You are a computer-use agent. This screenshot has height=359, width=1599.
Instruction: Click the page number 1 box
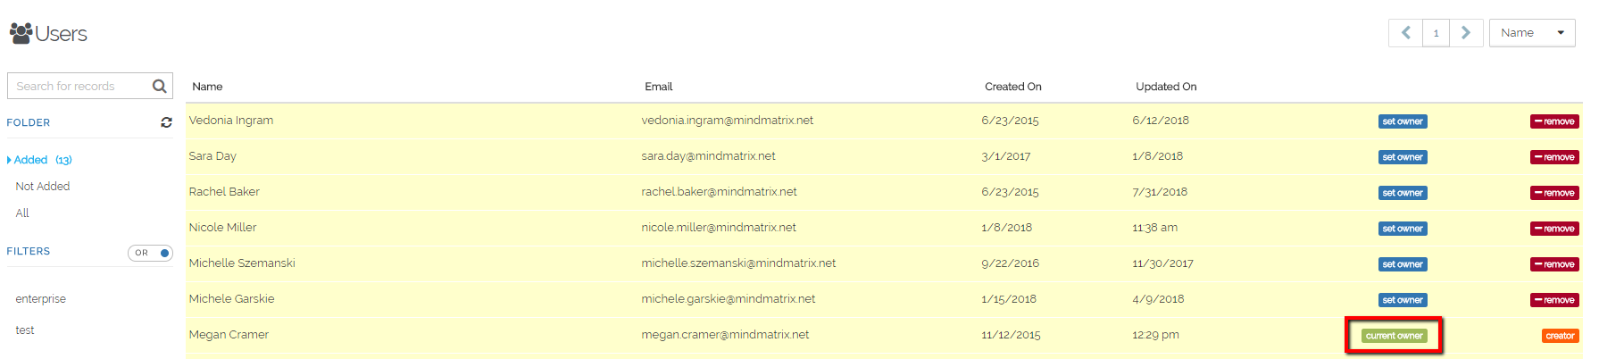1436,33
